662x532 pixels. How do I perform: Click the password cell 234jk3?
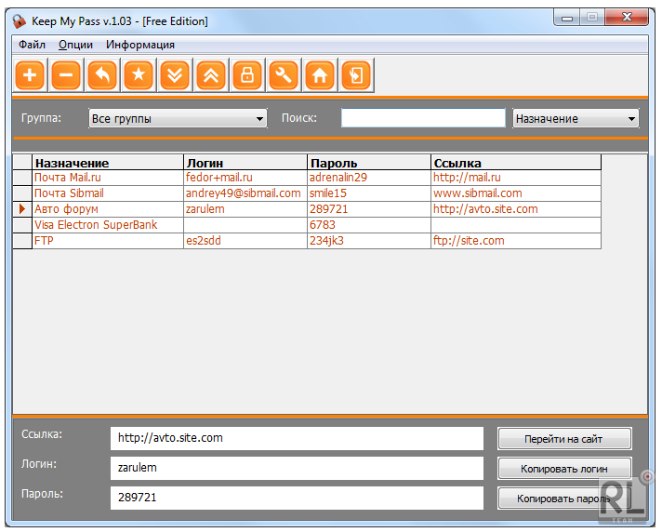pyautogui.click(x=369, y=241)
